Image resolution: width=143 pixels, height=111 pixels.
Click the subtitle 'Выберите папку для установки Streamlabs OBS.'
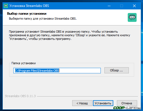click(43, 19)
